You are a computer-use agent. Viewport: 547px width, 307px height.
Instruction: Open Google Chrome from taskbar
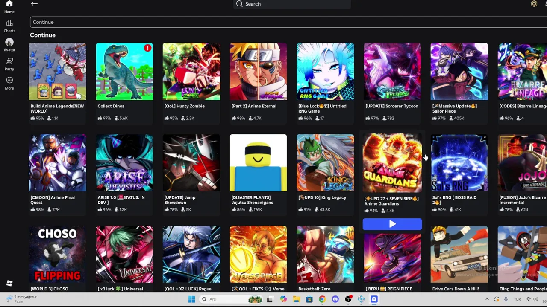(x=322, y=299)
